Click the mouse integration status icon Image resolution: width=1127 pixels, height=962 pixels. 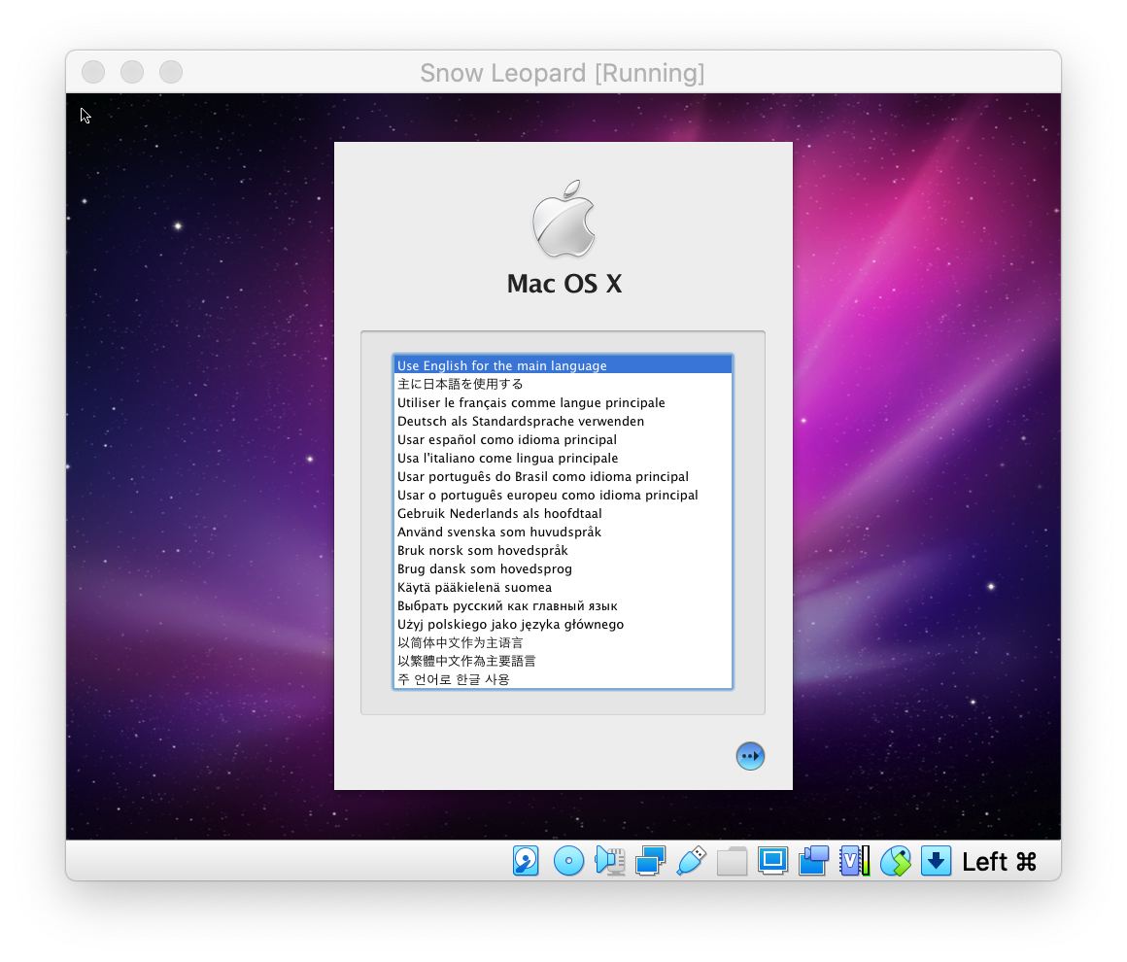[x=896, y=861]
